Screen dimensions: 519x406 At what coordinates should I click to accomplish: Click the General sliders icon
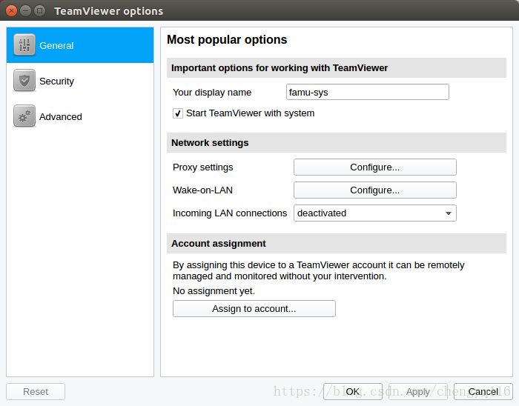tap(24, 44)
